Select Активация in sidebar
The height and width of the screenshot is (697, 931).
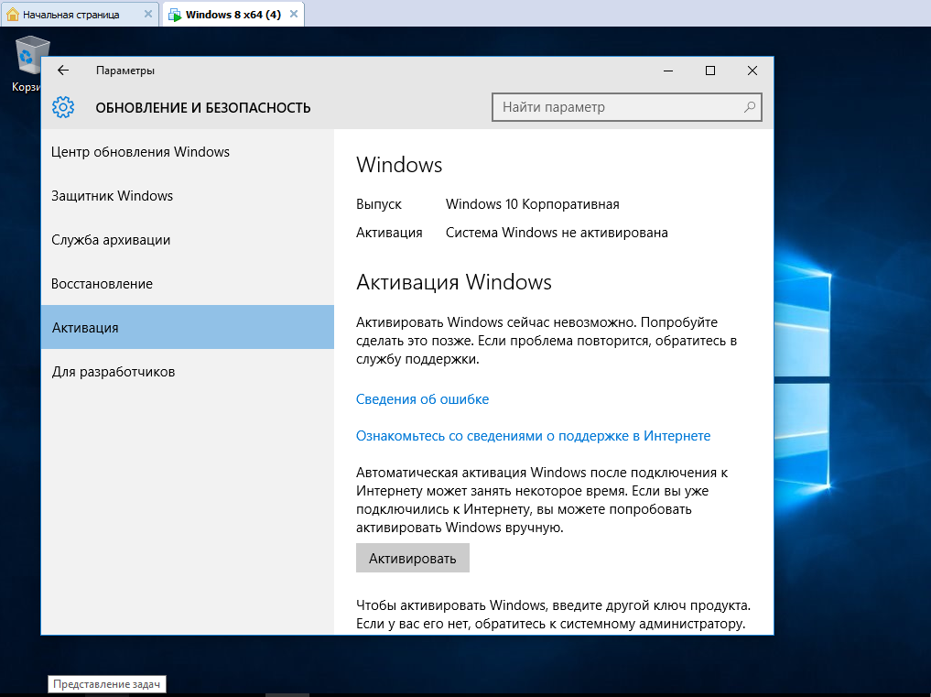[x=188, y=327]
